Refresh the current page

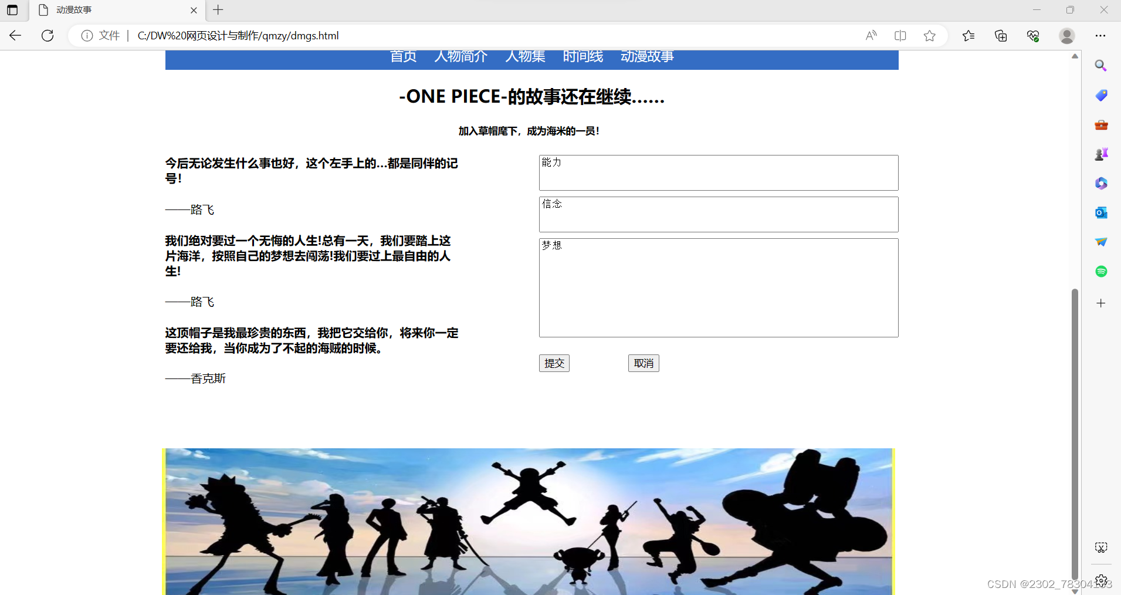(x=48, y=36)
